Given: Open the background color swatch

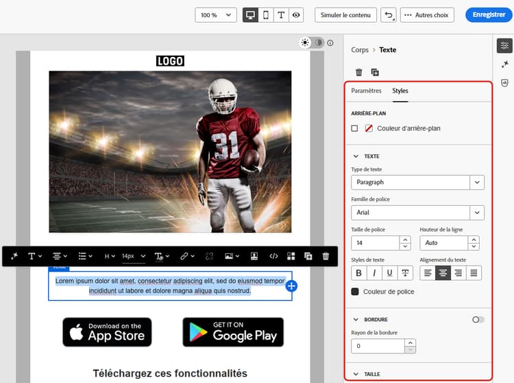Looking at the screenshot, I should pyautogui.click(x=369, y=128).
